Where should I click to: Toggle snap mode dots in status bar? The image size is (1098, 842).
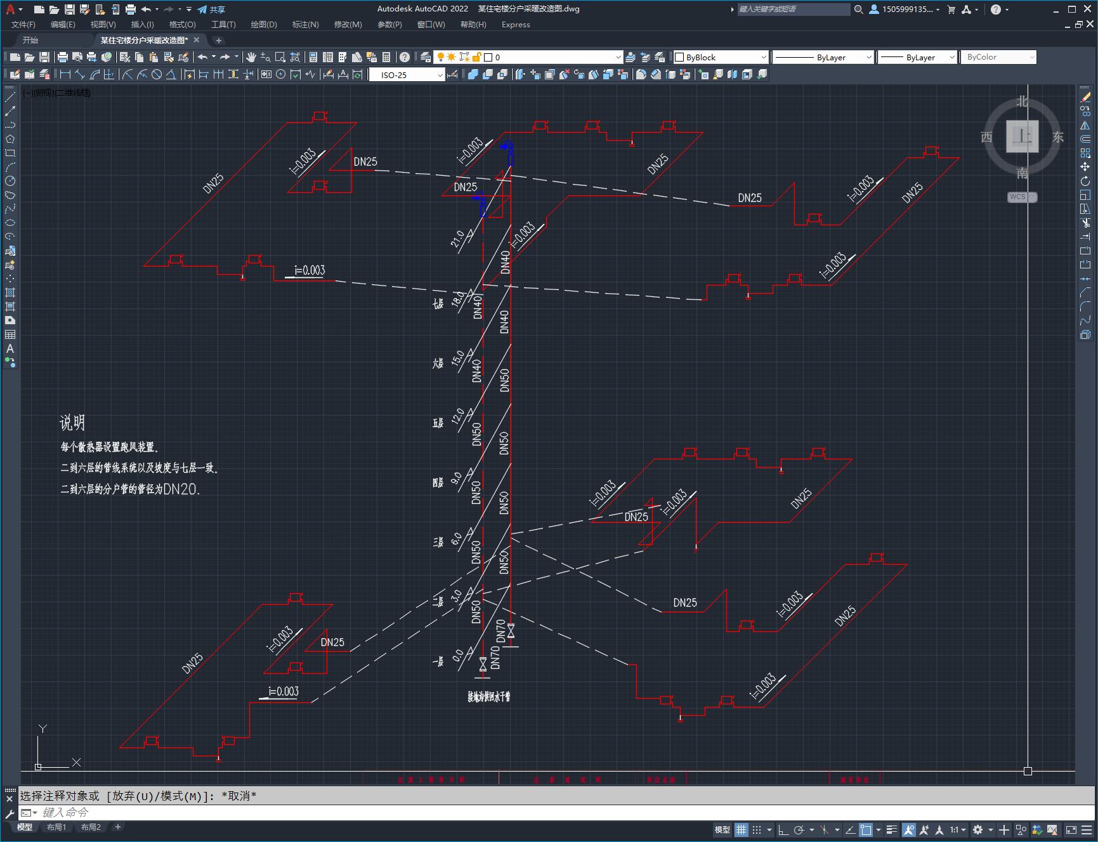pos(757,829)
